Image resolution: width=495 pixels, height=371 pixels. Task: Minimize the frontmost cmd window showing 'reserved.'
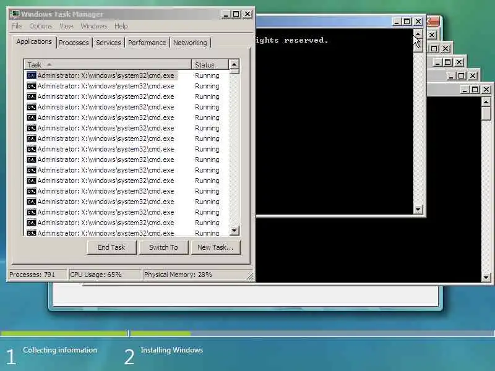pos(396,22)
